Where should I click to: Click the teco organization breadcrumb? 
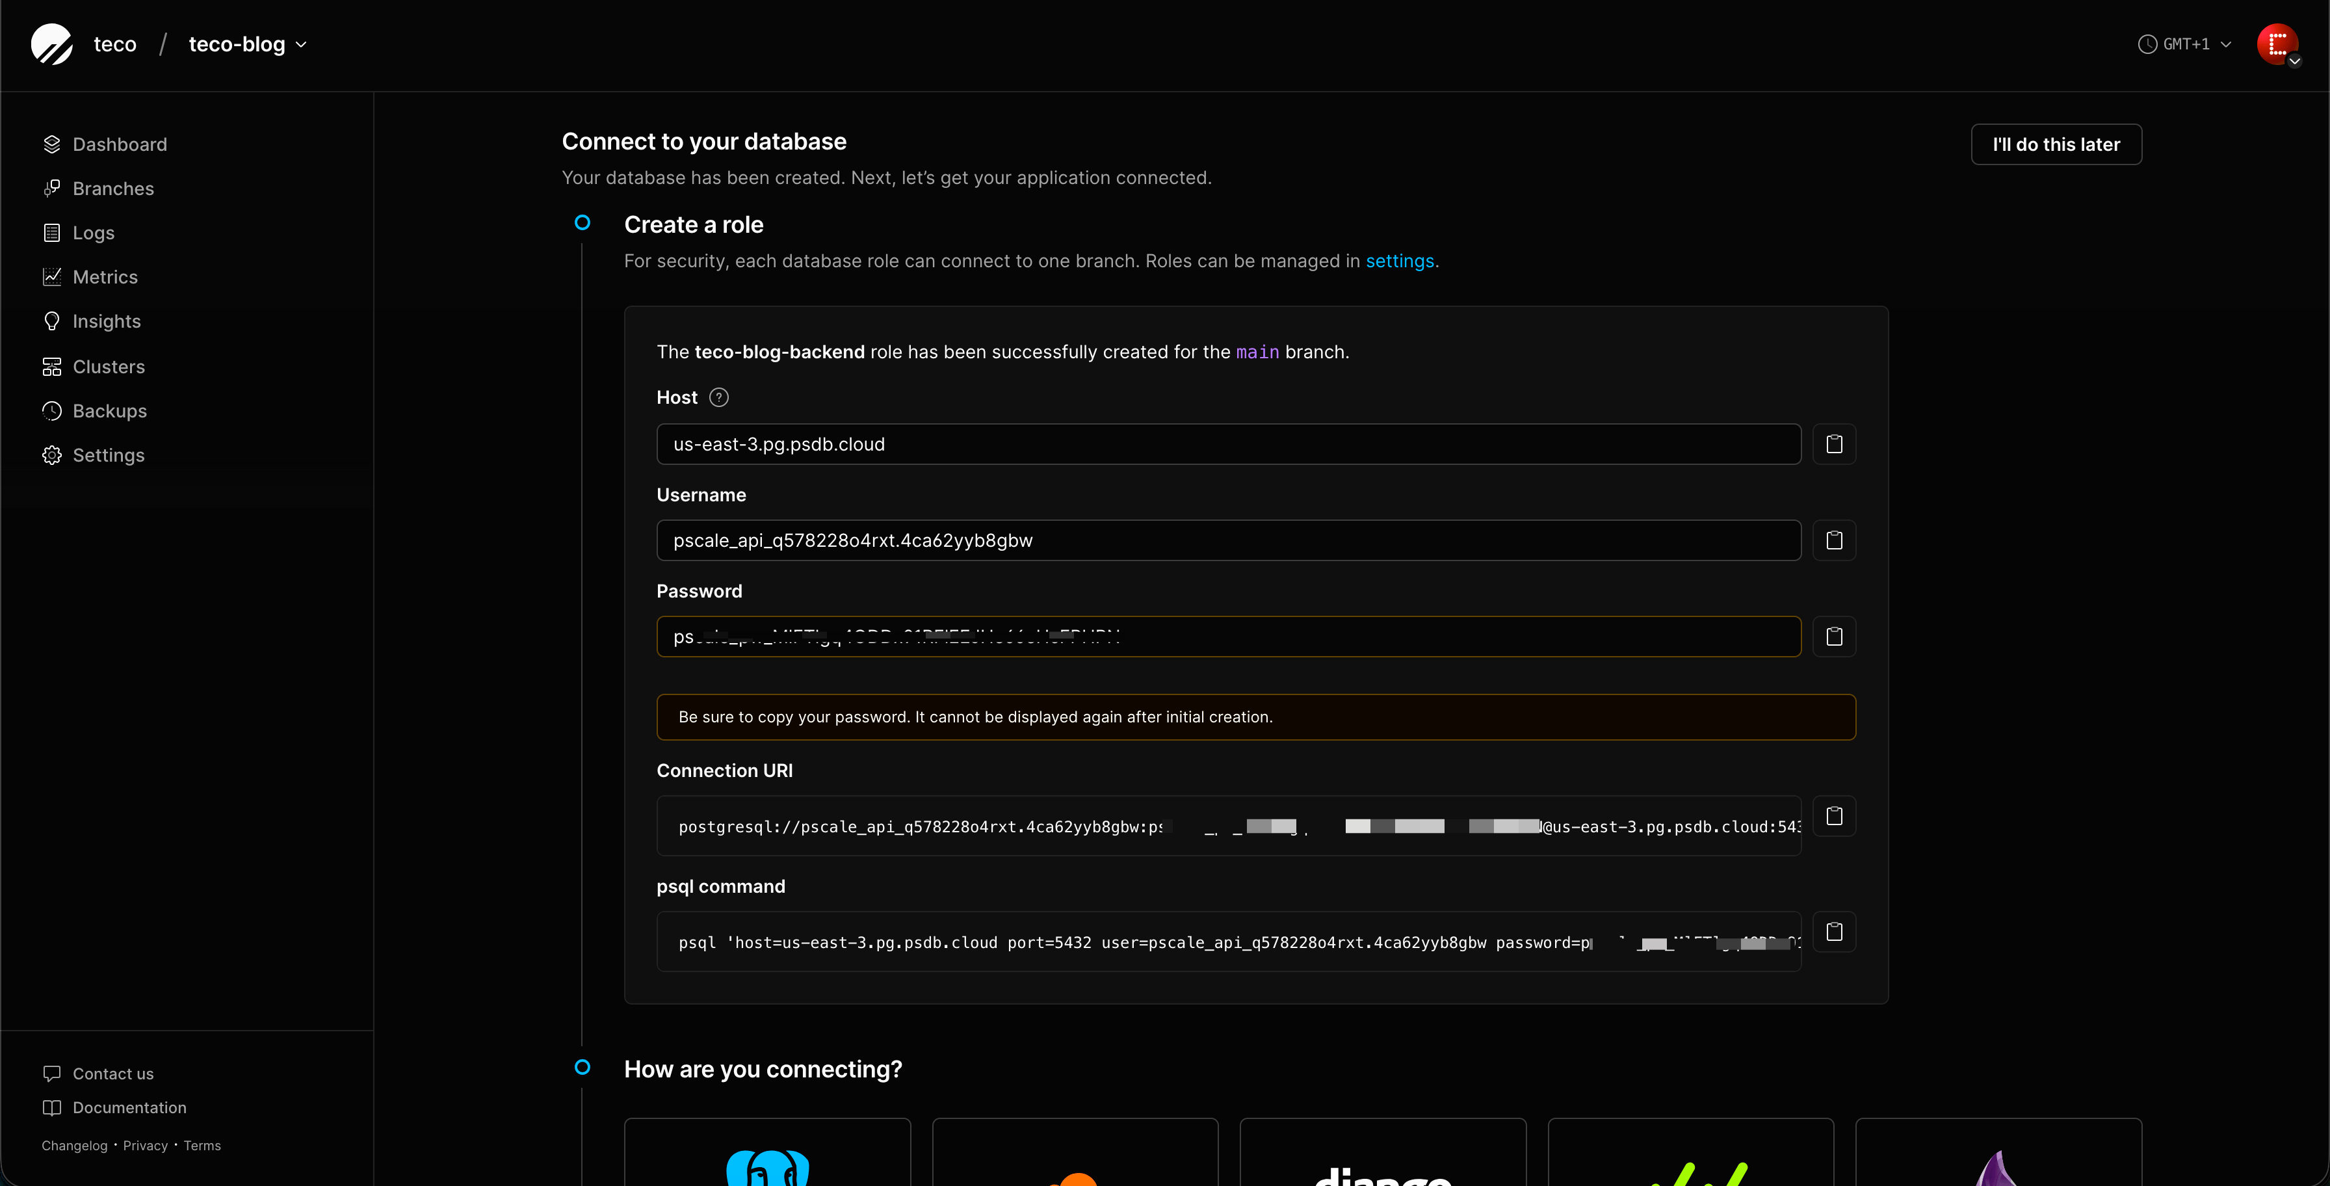tap(115, 44)
